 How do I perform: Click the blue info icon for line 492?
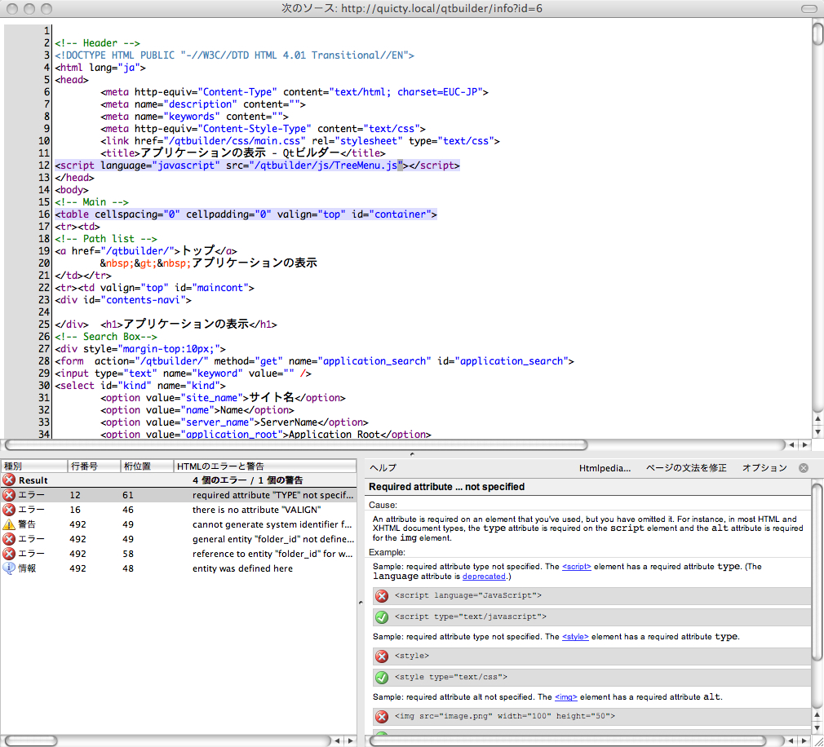[9, 568]
